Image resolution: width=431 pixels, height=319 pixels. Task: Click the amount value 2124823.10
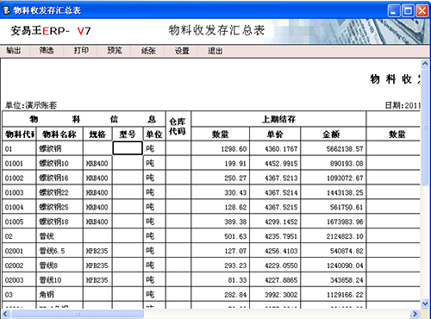pyautogui.click(x=345, y=236)
